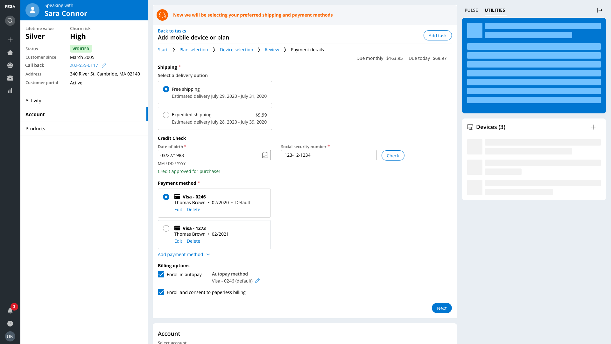Click the recent items clock icon
The image size is (611, 344).
point(10,324)
